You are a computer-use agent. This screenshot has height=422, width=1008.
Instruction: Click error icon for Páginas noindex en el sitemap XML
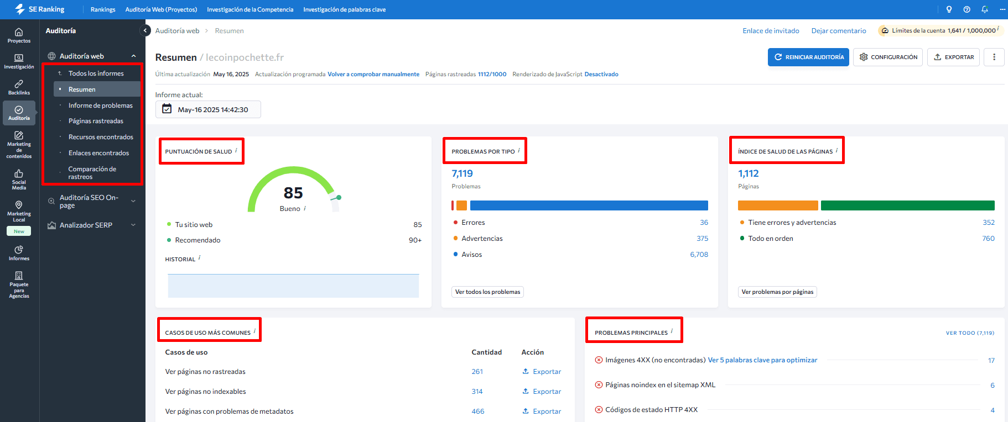tap(599, 385)
